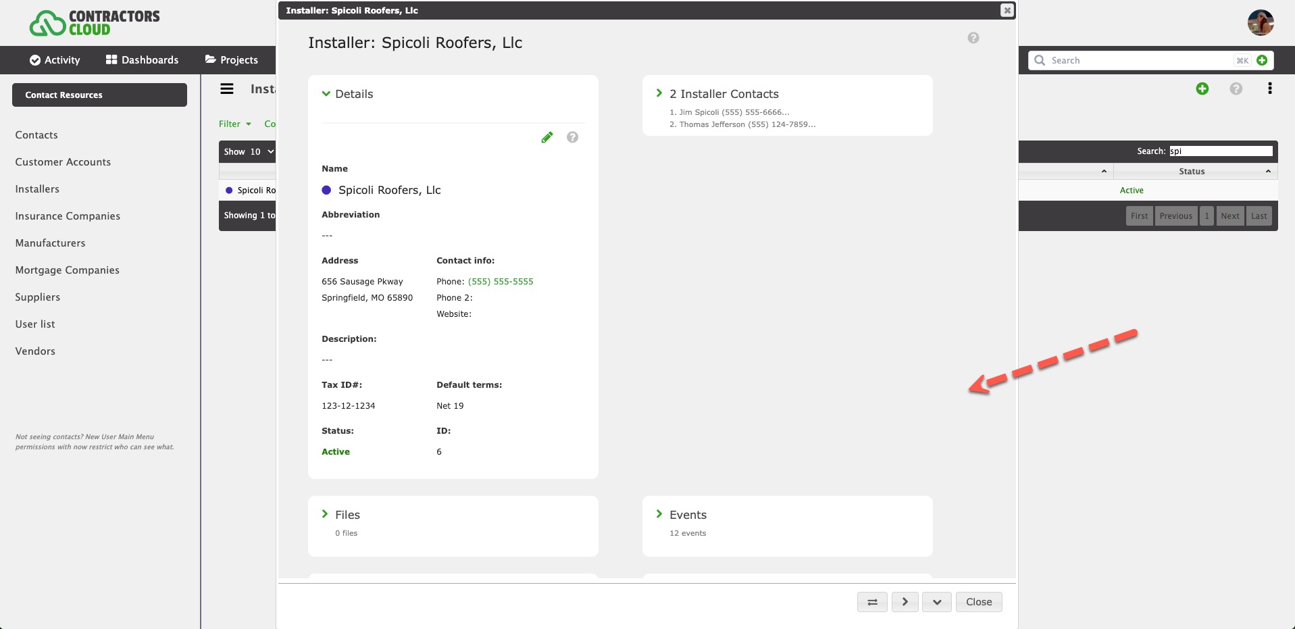
Task: Click the Next pagination button
Action: tap(1230, 216)
